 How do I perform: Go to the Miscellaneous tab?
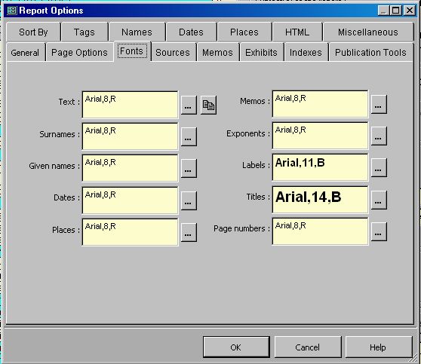tap(368, 32)
